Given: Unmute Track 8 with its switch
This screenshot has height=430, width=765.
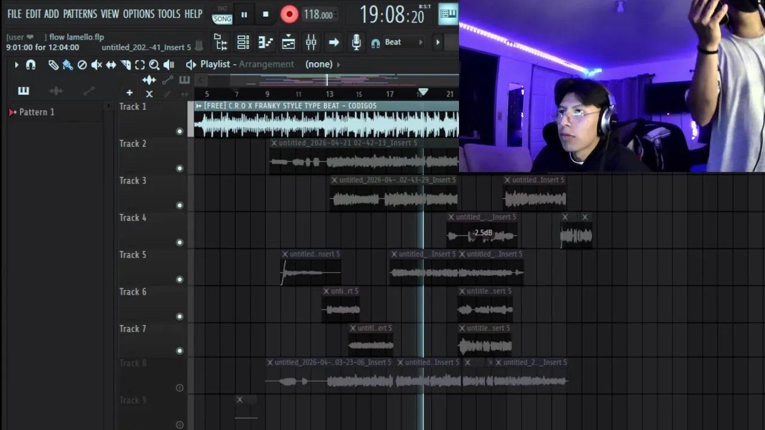Looking at the screenshot, I should click(x=179, y=388).
